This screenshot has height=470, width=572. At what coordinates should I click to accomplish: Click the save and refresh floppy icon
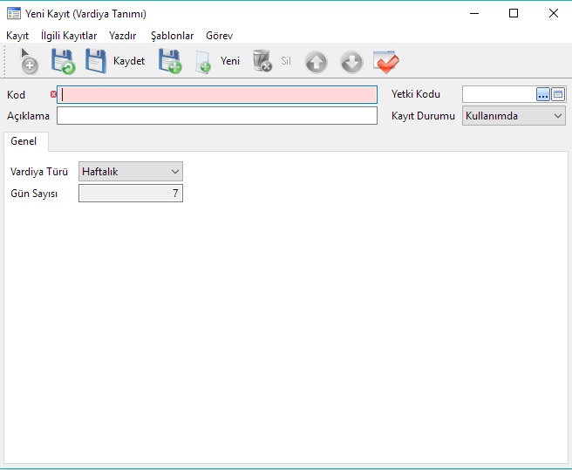(x=63, y=62)
